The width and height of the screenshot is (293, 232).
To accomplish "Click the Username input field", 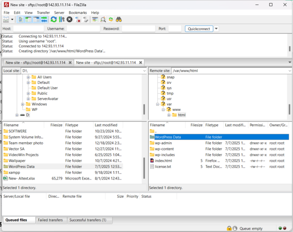I will 83,29.
